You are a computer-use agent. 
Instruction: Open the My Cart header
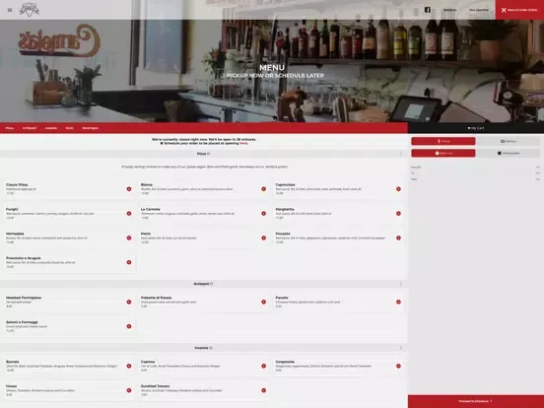[476, 128]
